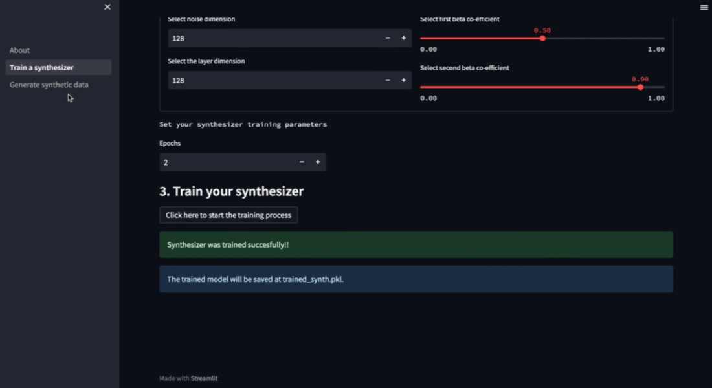Open the About page
This screenshot has height=388, width=712.
coord(20,50)
